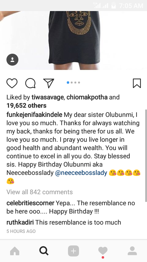Select second dot in carousel indicator
Image resolution: width=147 pixels, height=262 pixels.
coord(72,83)
